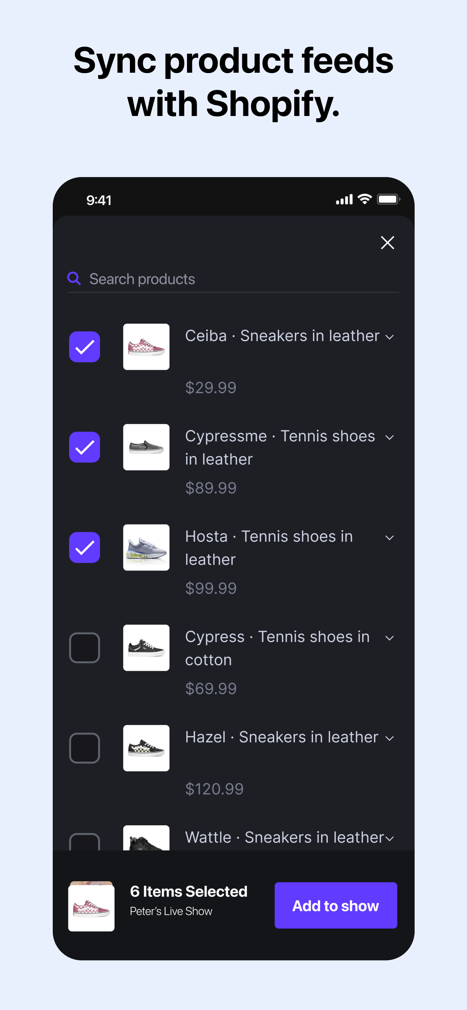Click the purple search magnifier icon
467x1010 pixels.
(x=74, y=278)
